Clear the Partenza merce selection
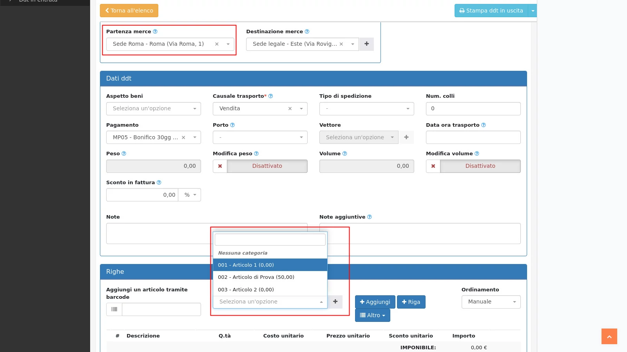 pos(217,44)
